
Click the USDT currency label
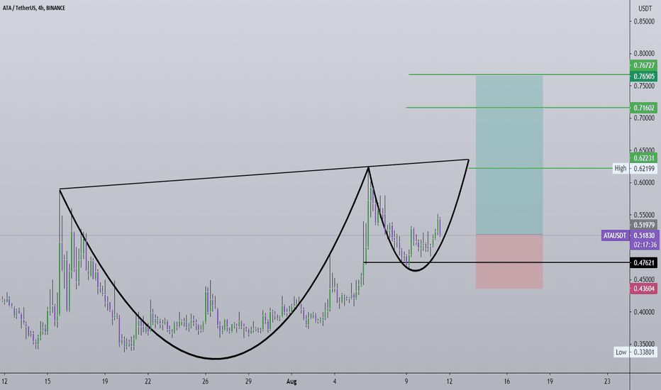click(645, 9)
